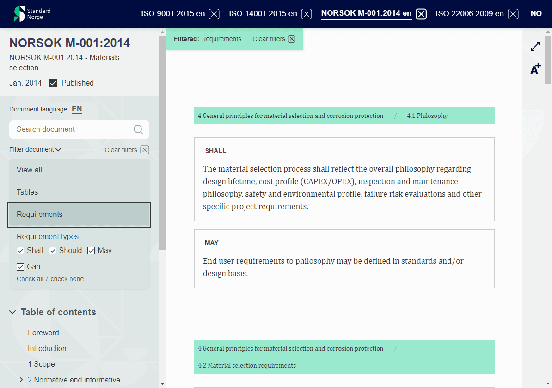The image size is (552, 388).
Task: Open the ISO 22006:2009 en tab
Action: click(470, 14)
